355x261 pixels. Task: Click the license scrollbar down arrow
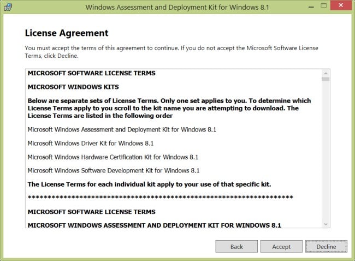(326, 224)
